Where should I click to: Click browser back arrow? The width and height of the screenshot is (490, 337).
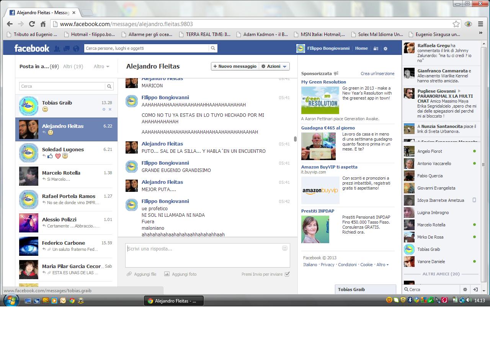click(10, 24)
